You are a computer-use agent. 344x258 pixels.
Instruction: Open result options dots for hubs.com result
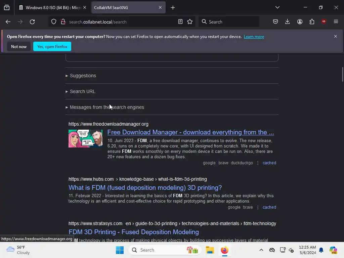pyautogui.click(x=258, y=207)
